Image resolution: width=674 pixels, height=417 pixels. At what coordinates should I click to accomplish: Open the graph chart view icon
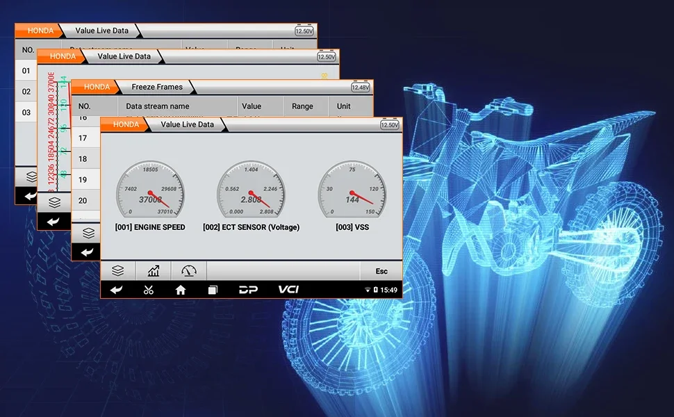pos(154,271)
